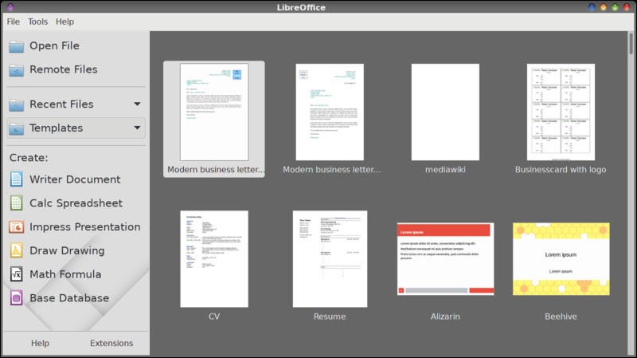Click the Calc Spreadsheet icon
This screenshot has width=637, height=358.
click(x=16, y=203)
